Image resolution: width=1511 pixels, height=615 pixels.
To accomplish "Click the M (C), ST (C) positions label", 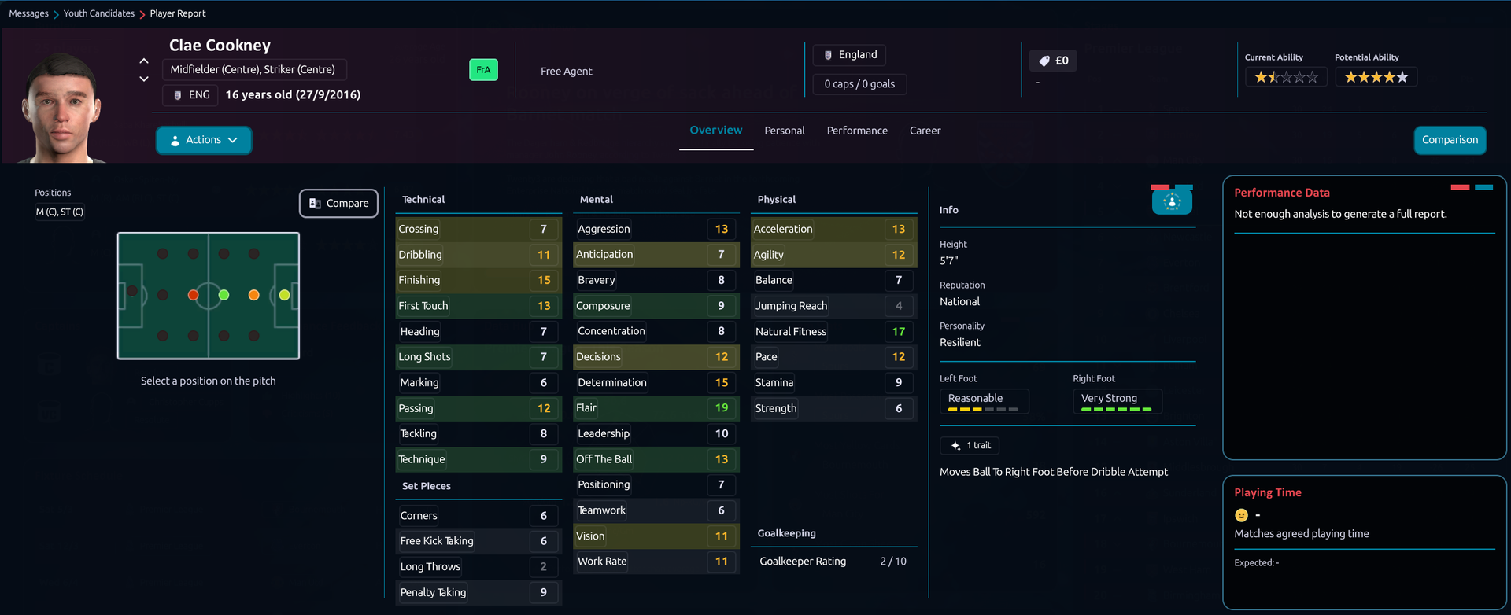I will click(60, 212).
